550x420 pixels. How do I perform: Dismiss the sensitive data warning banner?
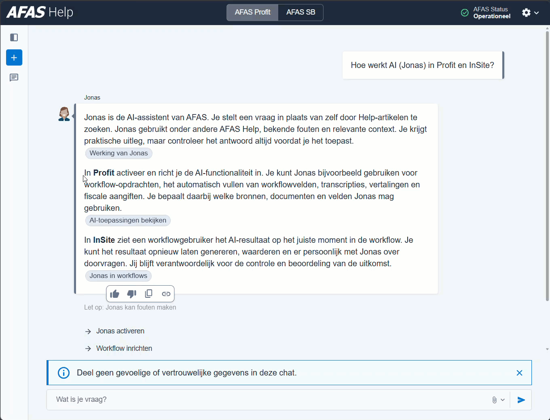[x=520, y=373]
